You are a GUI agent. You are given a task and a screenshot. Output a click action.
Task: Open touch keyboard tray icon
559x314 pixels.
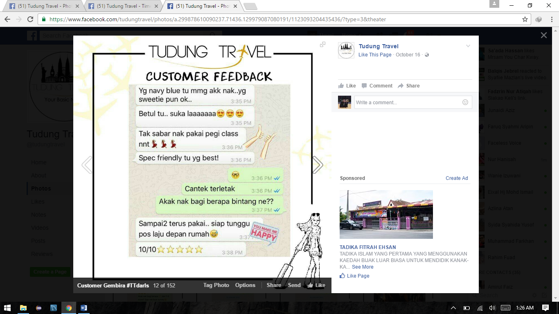coord(505,308)
